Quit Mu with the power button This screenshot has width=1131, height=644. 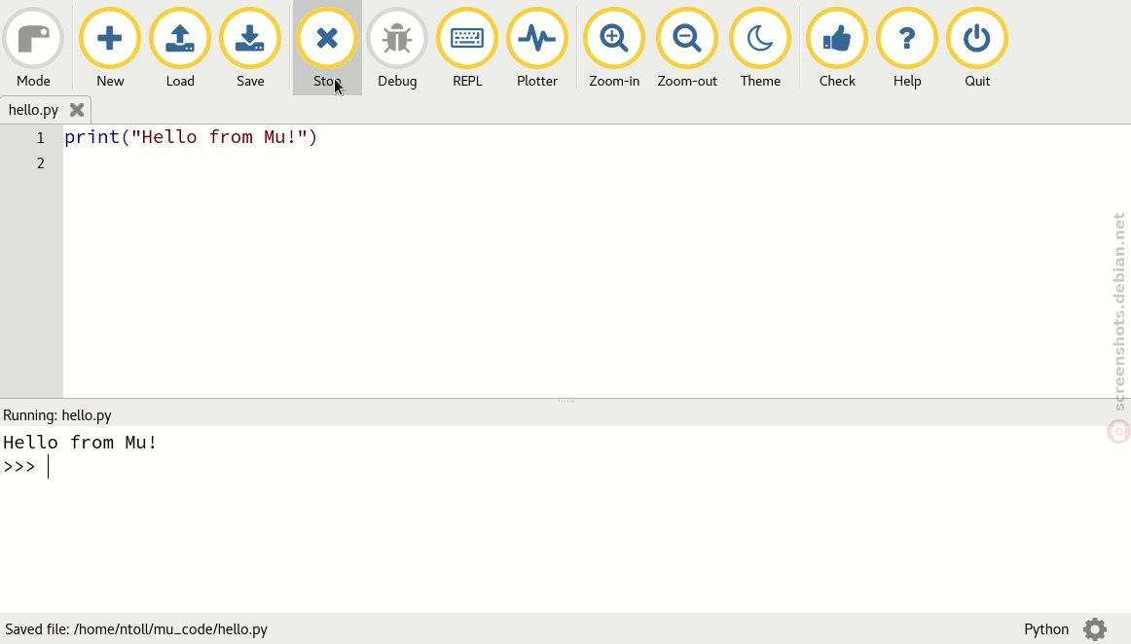[x=976, y=48]
